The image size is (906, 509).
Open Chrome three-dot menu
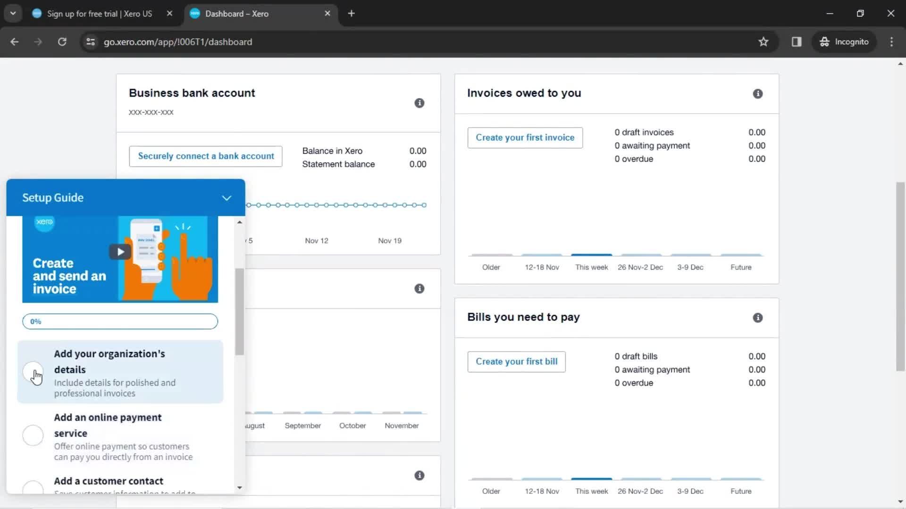(x=891, y=41)
